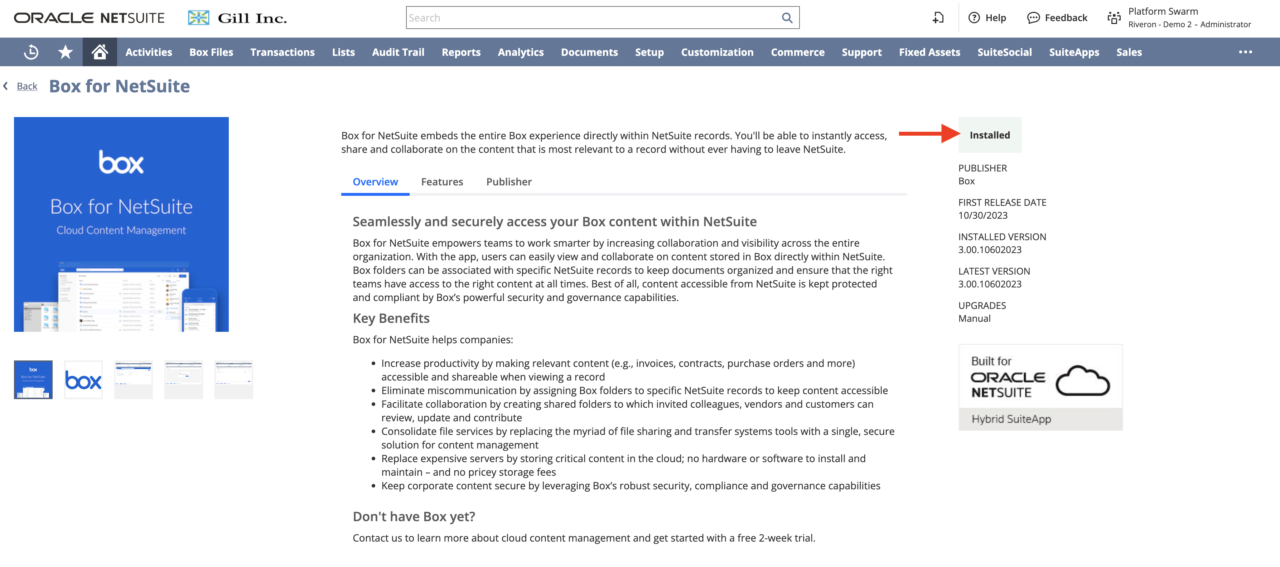Open the Transactions menu
The height and width of the screenshot is (567, 1280).
pyautogui.click(x=282, y=52)
